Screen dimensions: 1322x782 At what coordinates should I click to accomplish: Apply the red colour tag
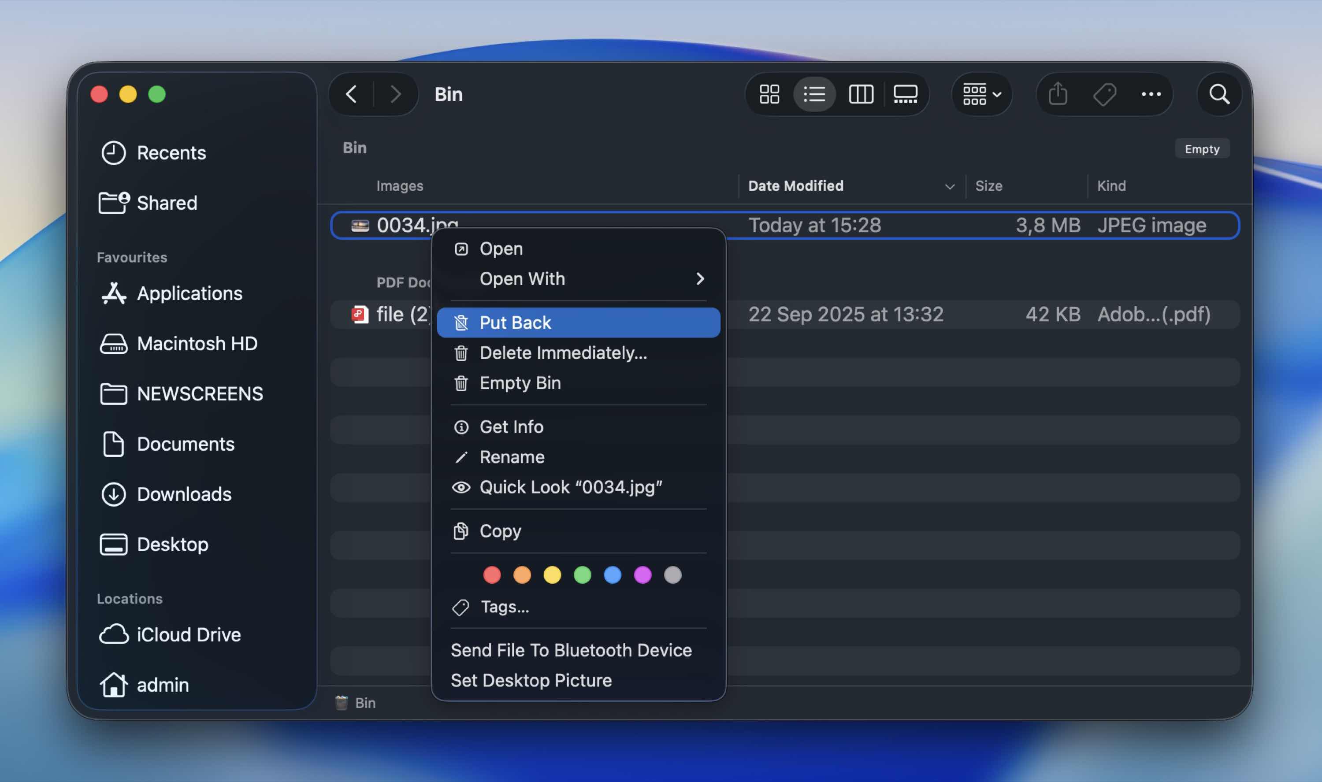[492, 575]
